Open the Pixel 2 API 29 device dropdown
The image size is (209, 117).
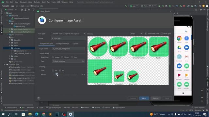click(x=149, y=6)
